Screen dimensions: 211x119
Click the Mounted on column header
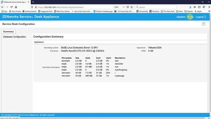coord(120,58)
